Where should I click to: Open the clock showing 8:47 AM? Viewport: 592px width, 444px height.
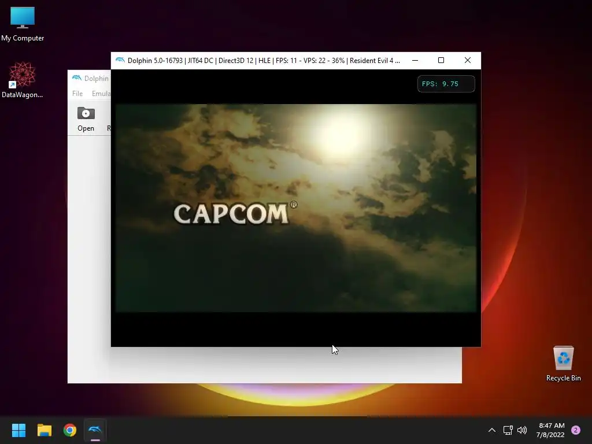coord(550,430)
